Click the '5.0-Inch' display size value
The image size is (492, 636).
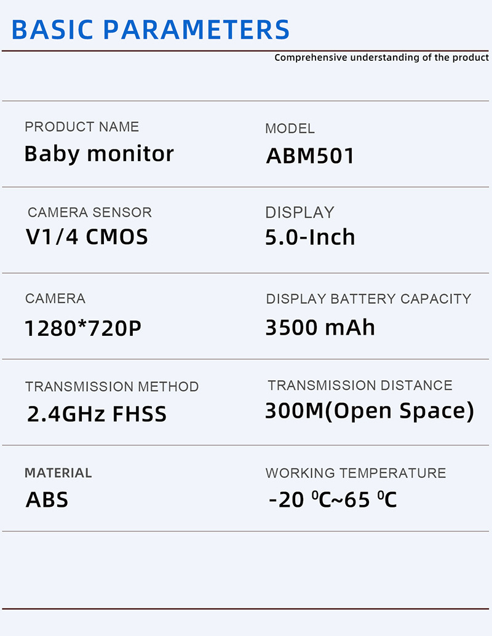click(310, 237)
